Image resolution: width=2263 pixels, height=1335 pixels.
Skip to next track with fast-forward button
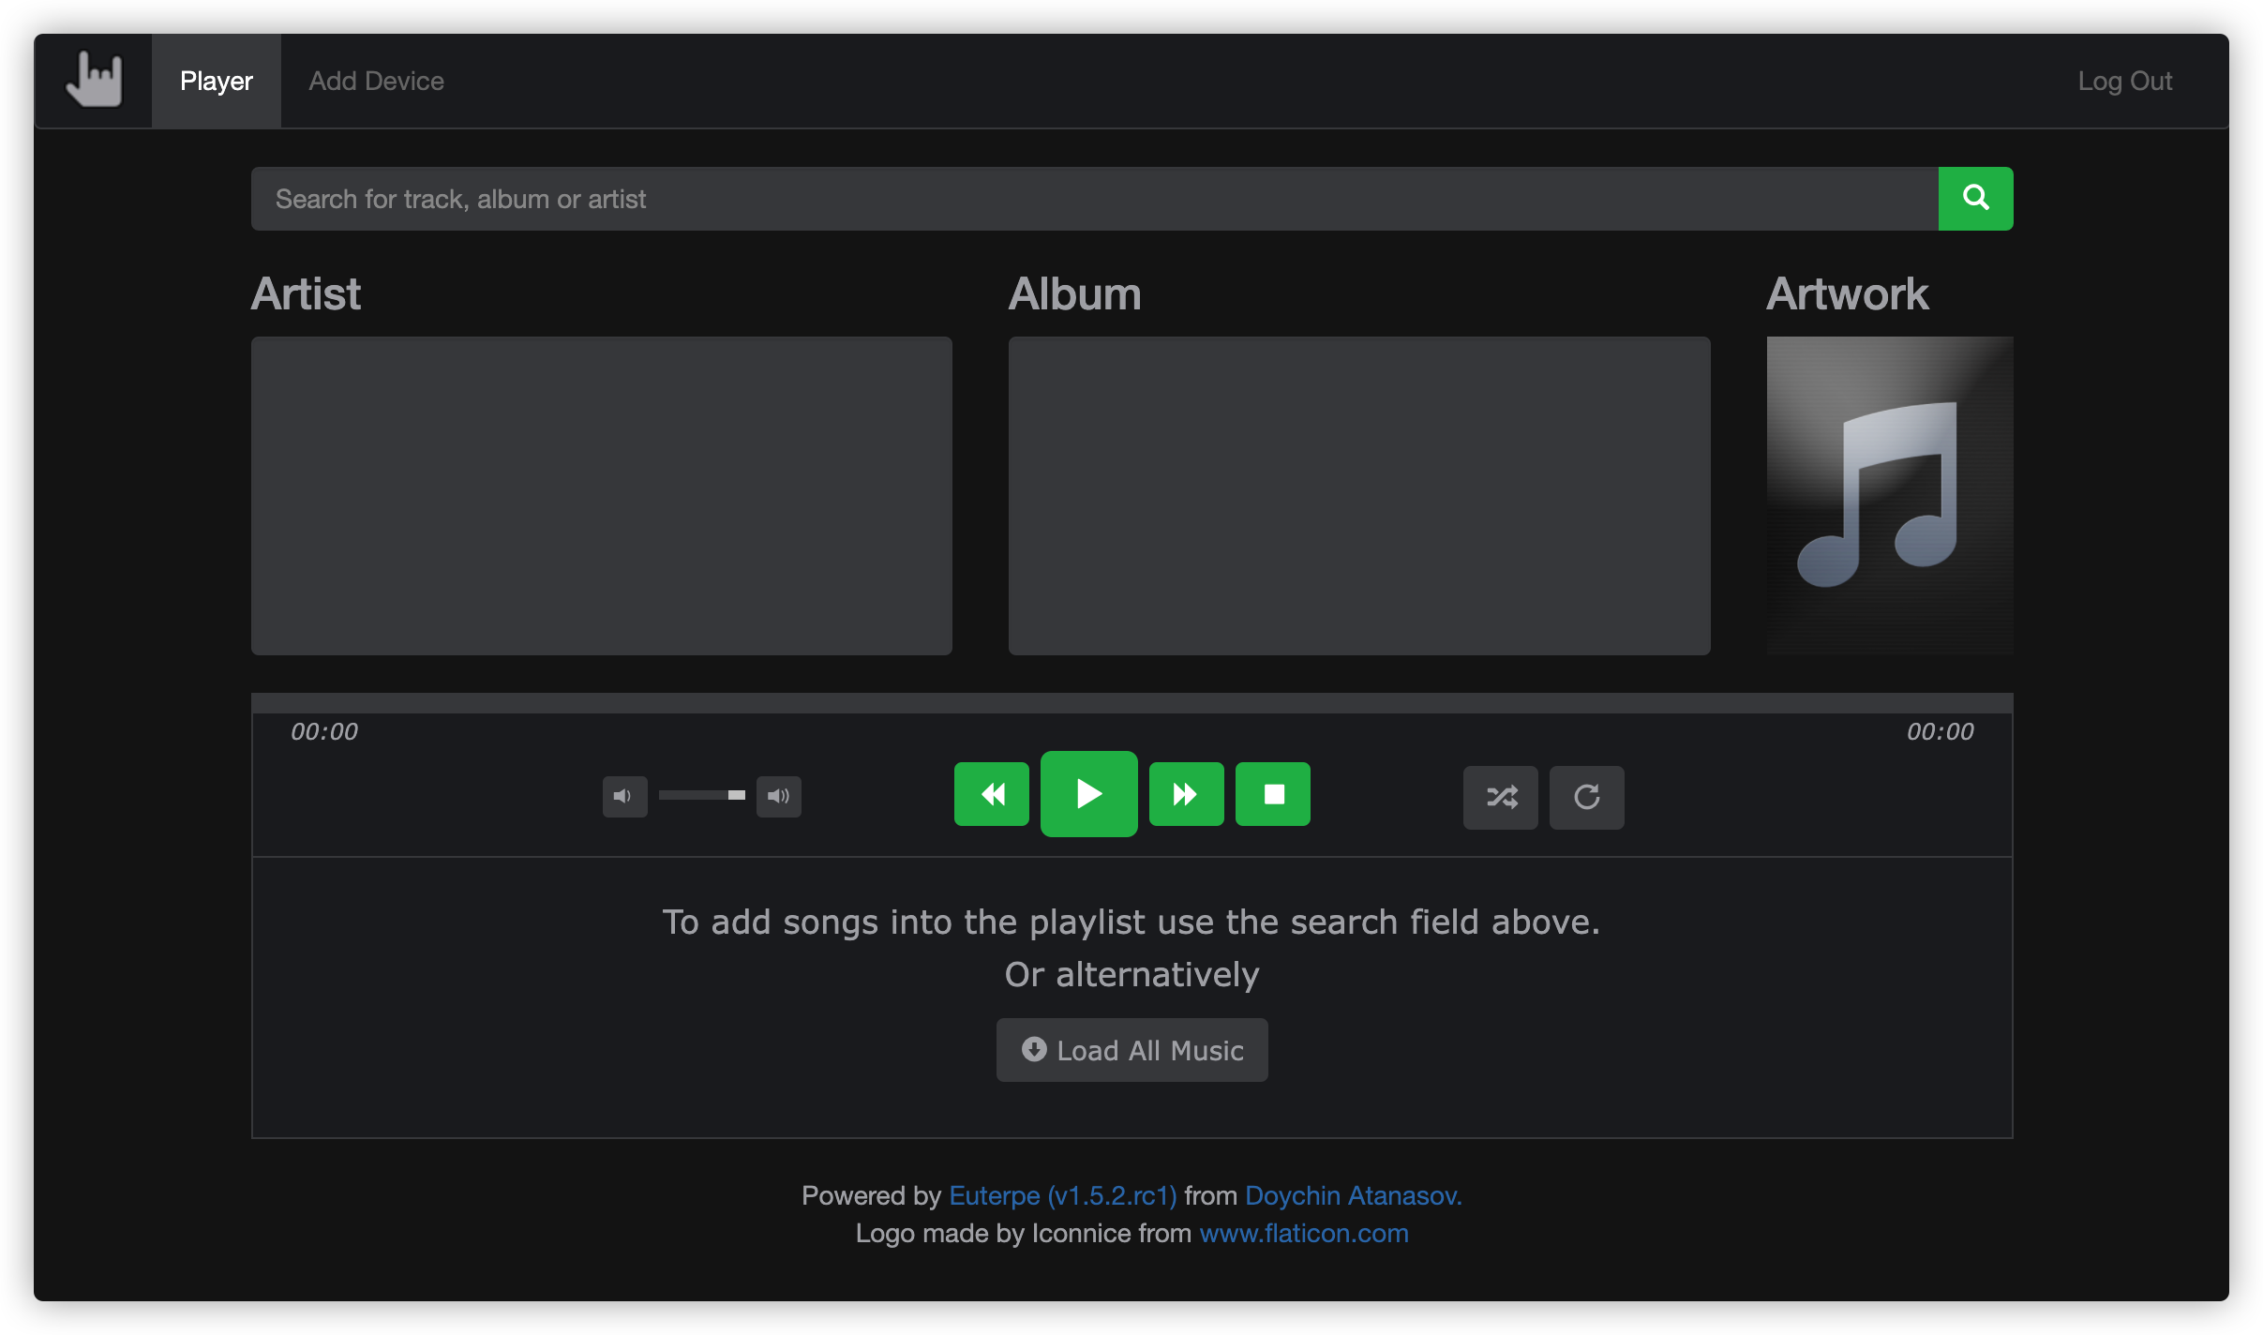click(x=1186, y=795)
